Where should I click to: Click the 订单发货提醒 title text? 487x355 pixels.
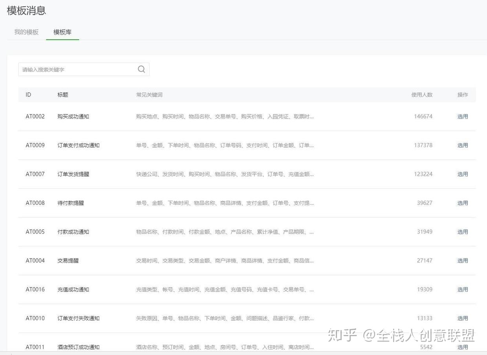[73, 174]
